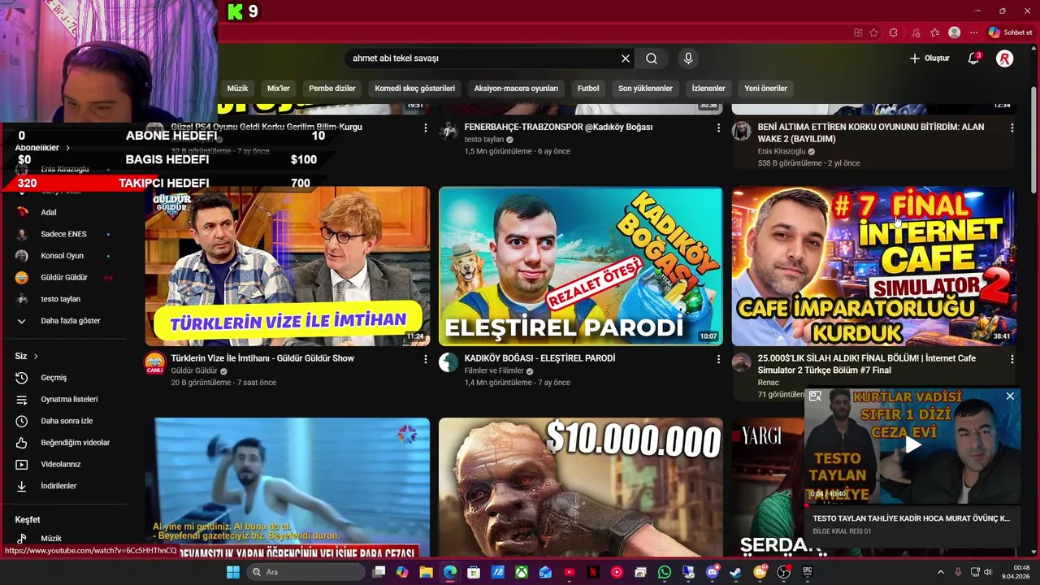The image size is (1040, 585).
Task: Select the Futbol filter chip
Action: [588, 89]
